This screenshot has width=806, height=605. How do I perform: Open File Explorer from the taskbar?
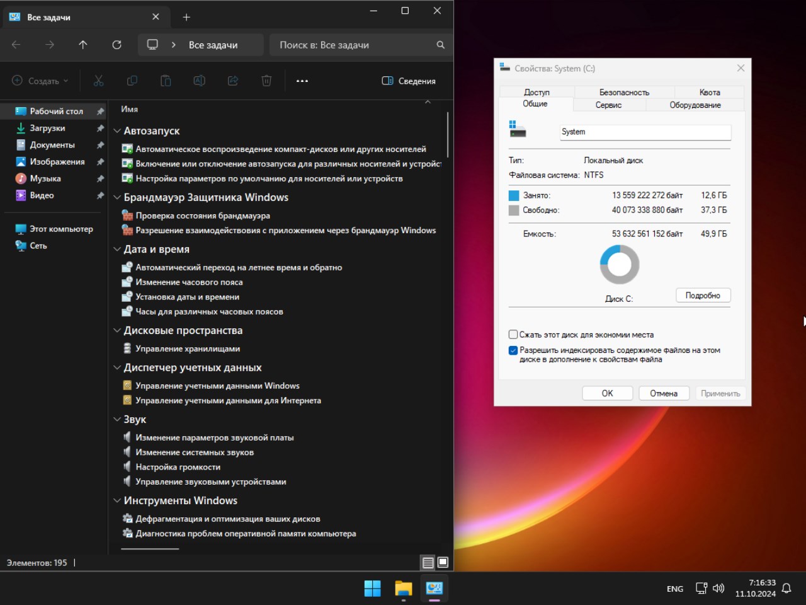coord(403,589)
